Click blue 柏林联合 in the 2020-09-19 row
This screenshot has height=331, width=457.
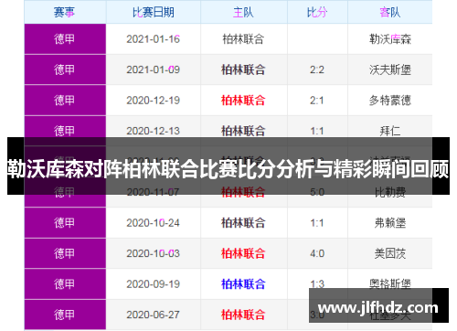click(243, 284)
